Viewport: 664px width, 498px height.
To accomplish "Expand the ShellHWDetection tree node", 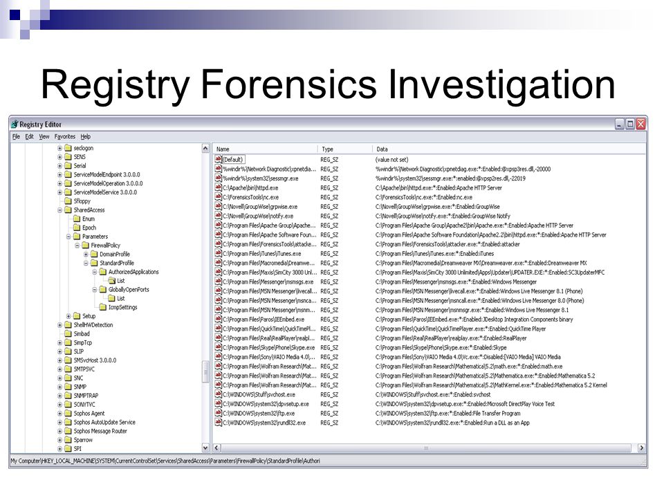I will (59, 325).
